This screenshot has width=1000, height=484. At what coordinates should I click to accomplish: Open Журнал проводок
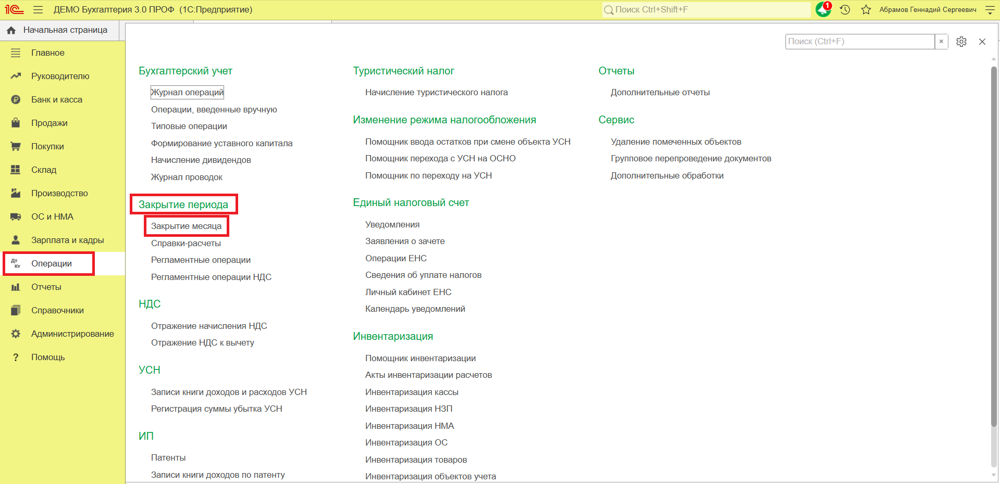187,177
